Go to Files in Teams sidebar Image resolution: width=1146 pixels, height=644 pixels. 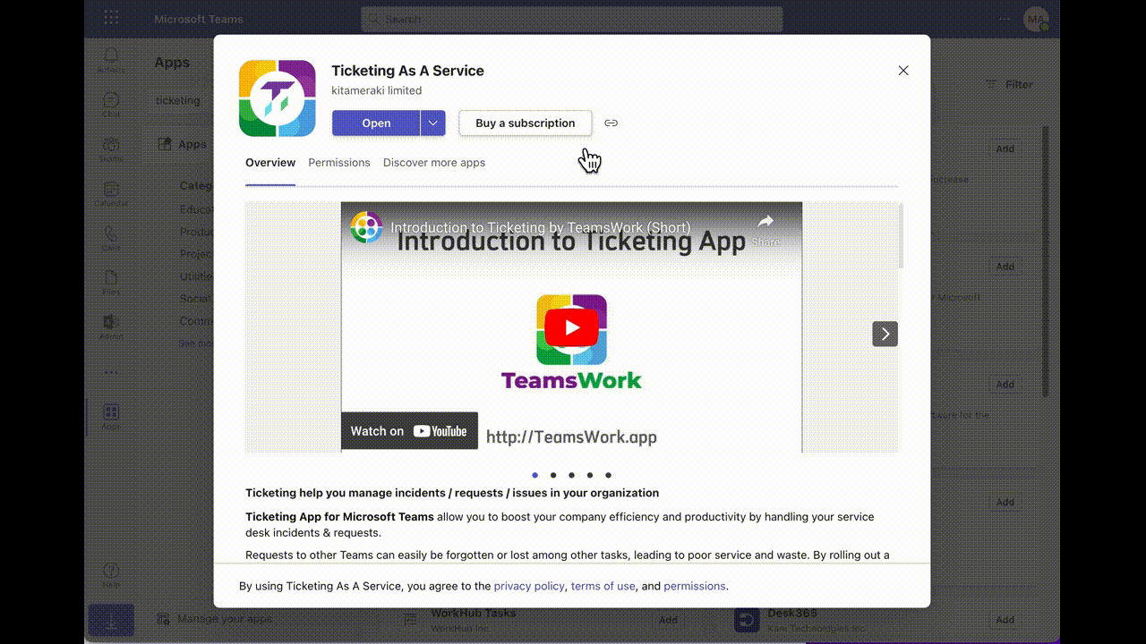[111, 283]
